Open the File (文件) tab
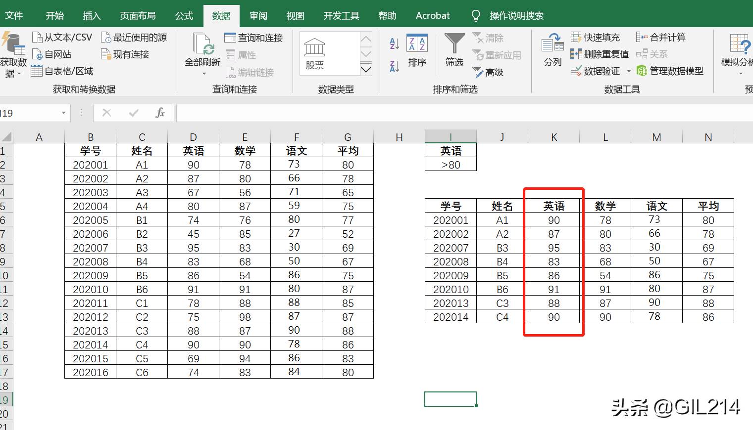This screenshot has height=430, width=753. [x=14, y=16]
